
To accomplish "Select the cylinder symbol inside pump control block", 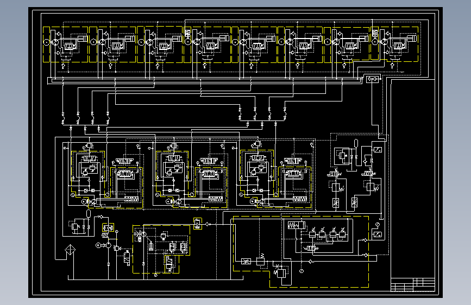I will click(x=151, y=246).
